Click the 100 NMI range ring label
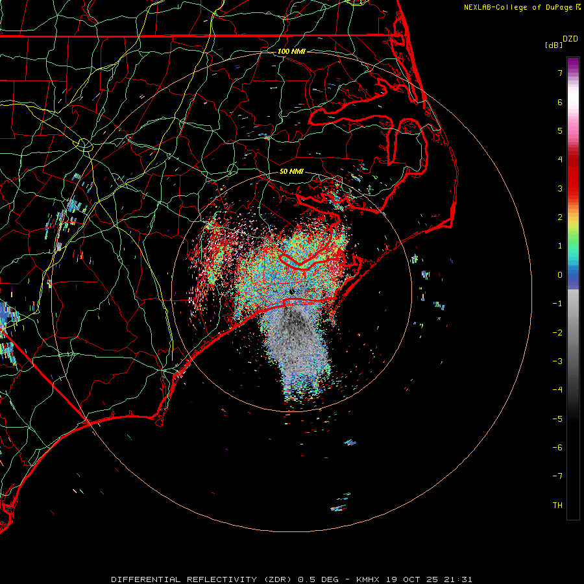This screenshot has width=584, height=584. point(291,51)
